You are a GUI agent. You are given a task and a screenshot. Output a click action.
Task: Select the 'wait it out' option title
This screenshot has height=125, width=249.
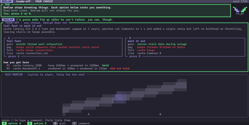(137, 41)
